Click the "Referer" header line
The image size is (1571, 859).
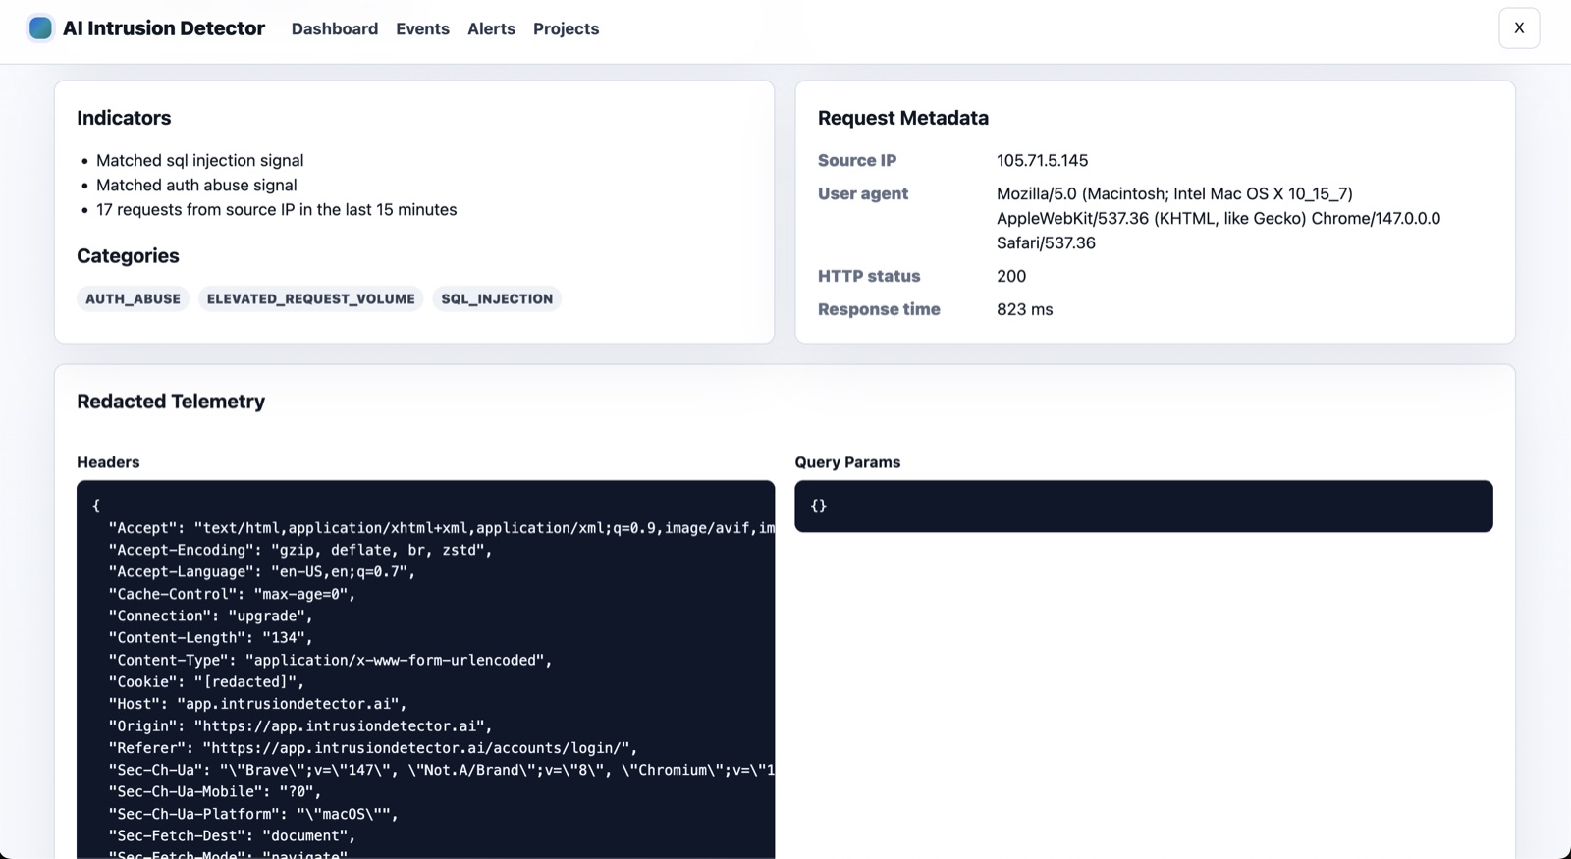tap(373, 747)
